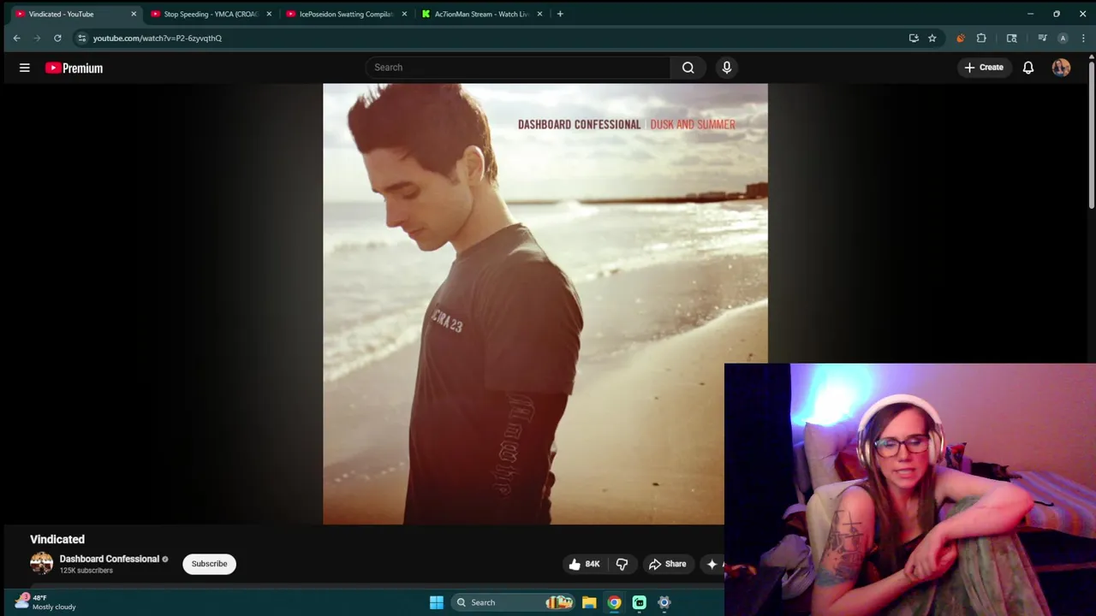Close the Vindicated - YouTube tab

[x=134, y=14]
